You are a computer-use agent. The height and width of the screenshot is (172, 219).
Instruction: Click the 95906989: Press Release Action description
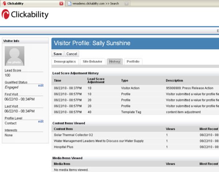click(190, 88)
